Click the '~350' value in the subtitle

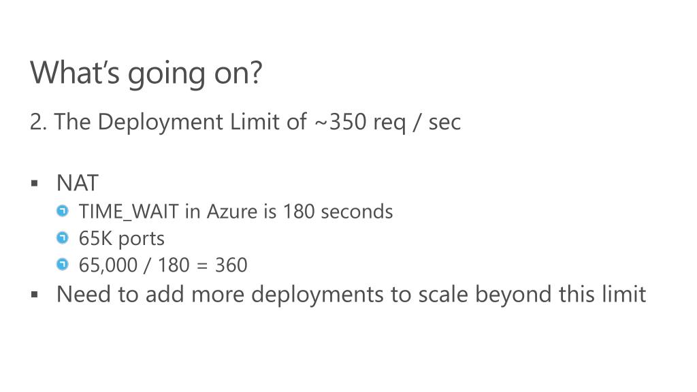pos(340,121)
